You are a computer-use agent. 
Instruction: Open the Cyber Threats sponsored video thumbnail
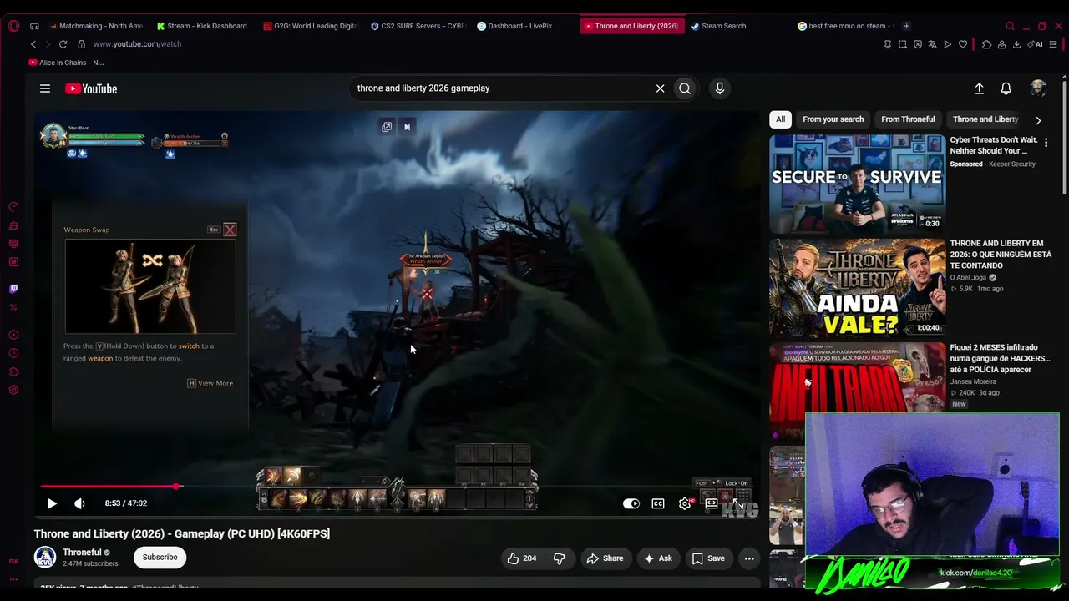click(858, 184)
